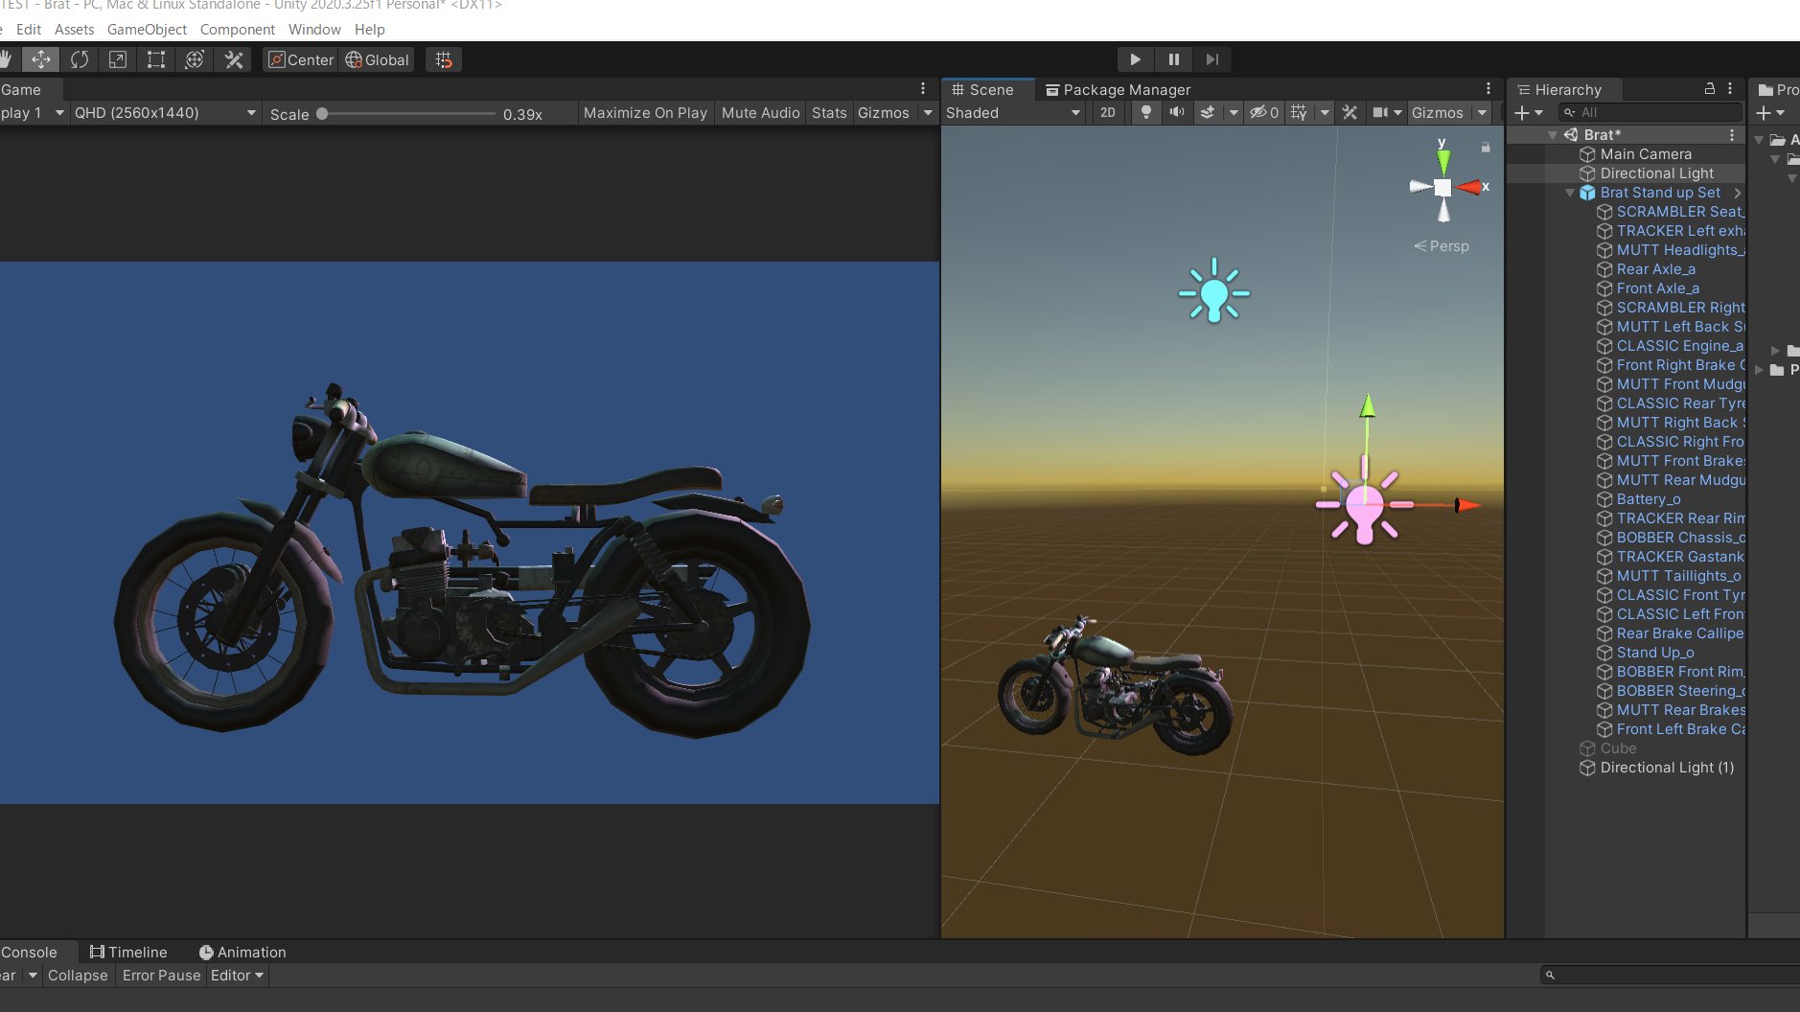Open the custom editor tools button
This screenshot has width=1800, height=1012.
tap(234, 59)
